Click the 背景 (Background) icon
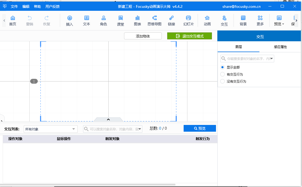The height and width of the screenshot is (187, 302). pyautogui.click(x=243, y=21)
